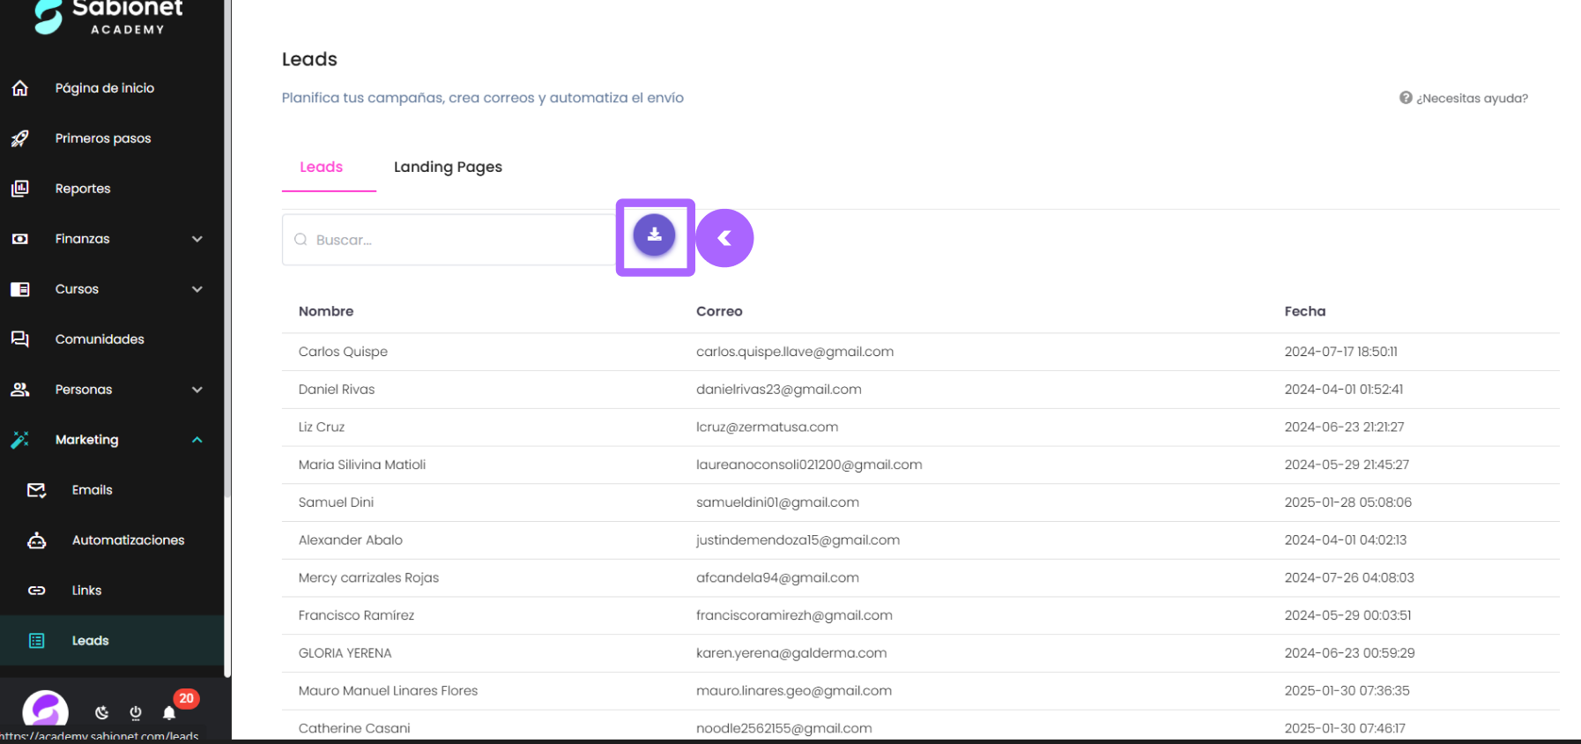Screen dimensions: 1581x744
Task: Click date 2024-07-17 18:50:11
Action: pyautogui.click(x=1340, y=352)
